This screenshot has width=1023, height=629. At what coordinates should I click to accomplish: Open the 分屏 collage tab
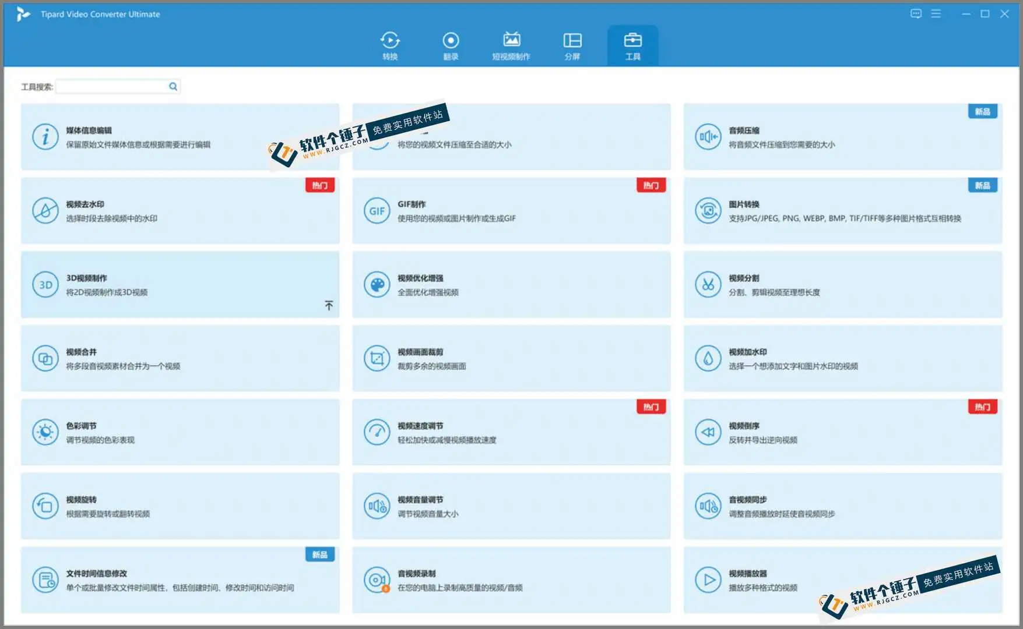(572, 45)
